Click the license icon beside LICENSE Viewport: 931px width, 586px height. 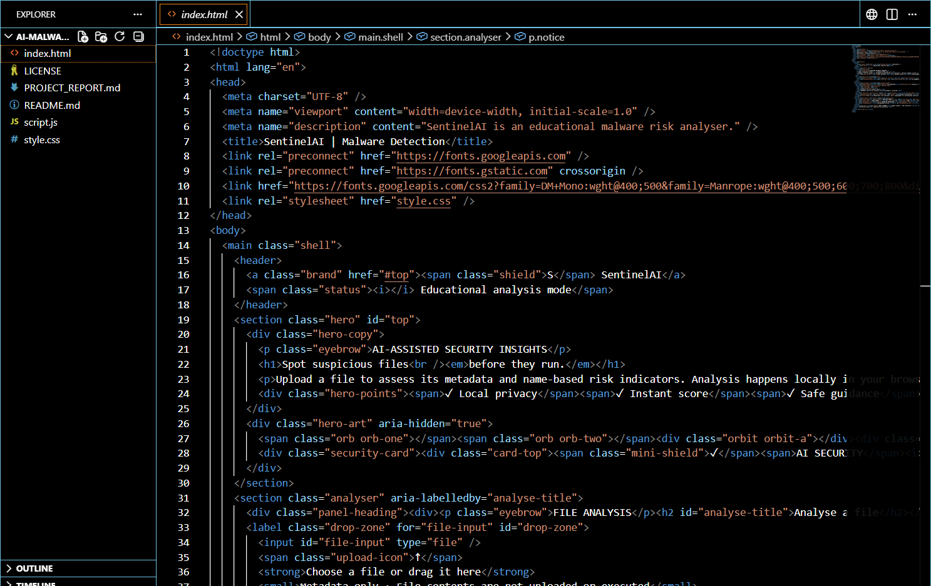tap(14, 71)
